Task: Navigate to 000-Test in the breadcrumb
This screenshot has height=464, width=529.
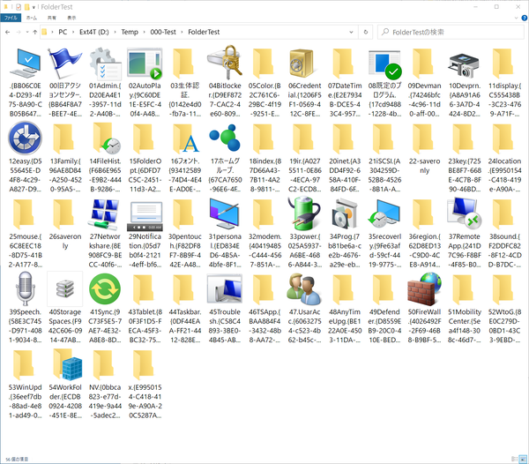Action: (x=163, y=32)
